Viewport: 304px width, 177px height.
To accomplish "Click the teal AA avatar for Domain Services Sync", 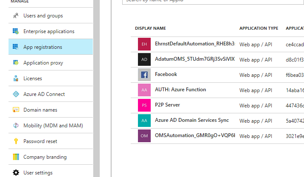I will click(x=144, y=121).
